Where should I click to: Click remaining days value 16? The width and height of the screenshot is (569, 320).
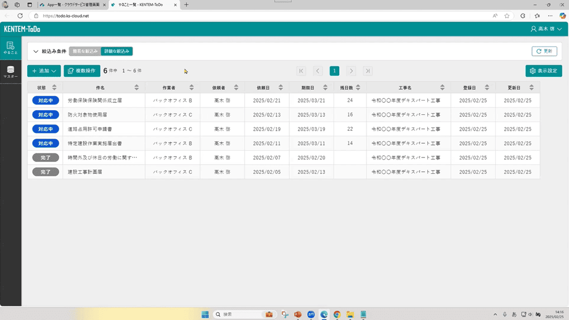350,114
